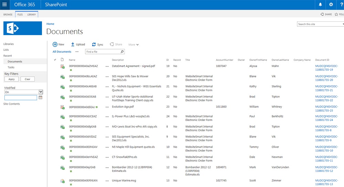Go to Lists in the left navigation
This screenshot has height=187, width=344.
coord(6,50)
